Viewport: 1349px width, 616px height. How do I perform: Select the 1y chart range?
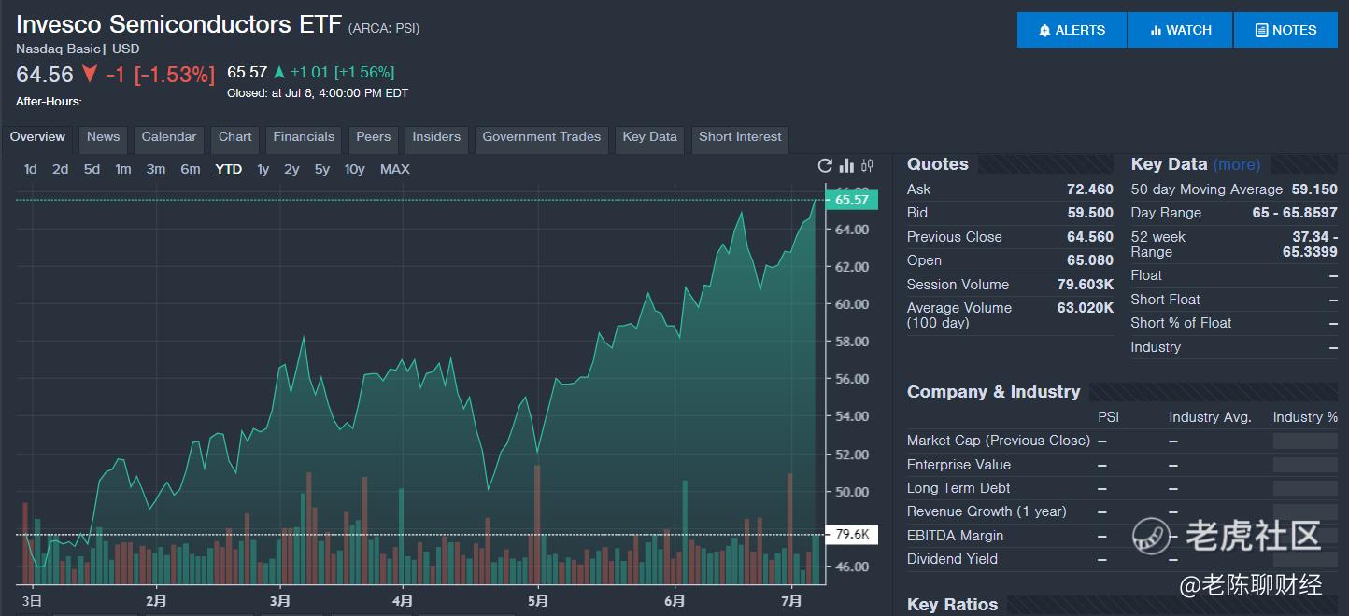pyautogui.click(x=263, y=169)
